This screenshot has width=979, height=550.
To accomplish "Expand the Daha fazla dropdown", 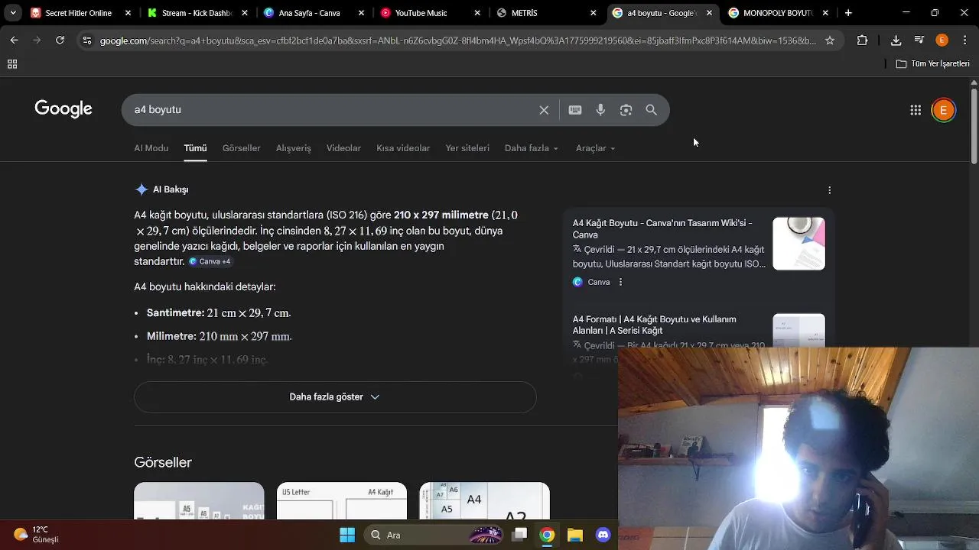I will tap(532, 148).
